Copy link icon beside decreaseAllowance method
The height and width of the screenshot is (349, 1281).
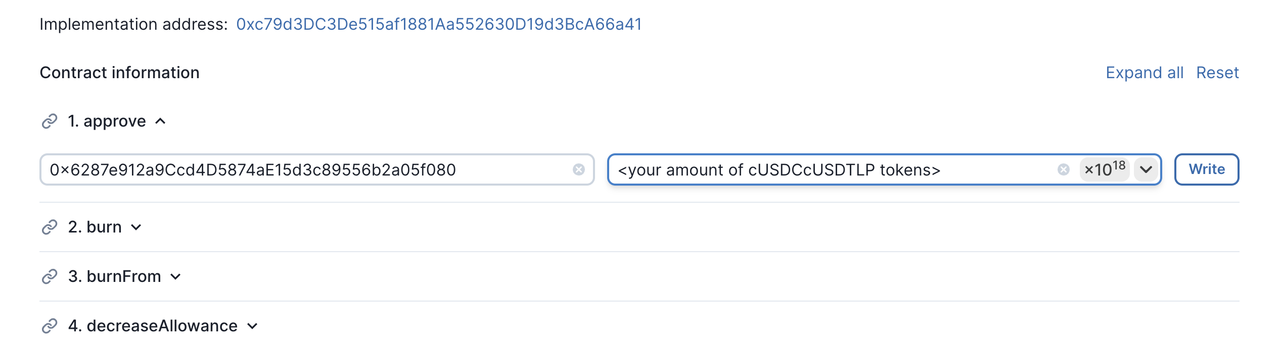[50, 326]
